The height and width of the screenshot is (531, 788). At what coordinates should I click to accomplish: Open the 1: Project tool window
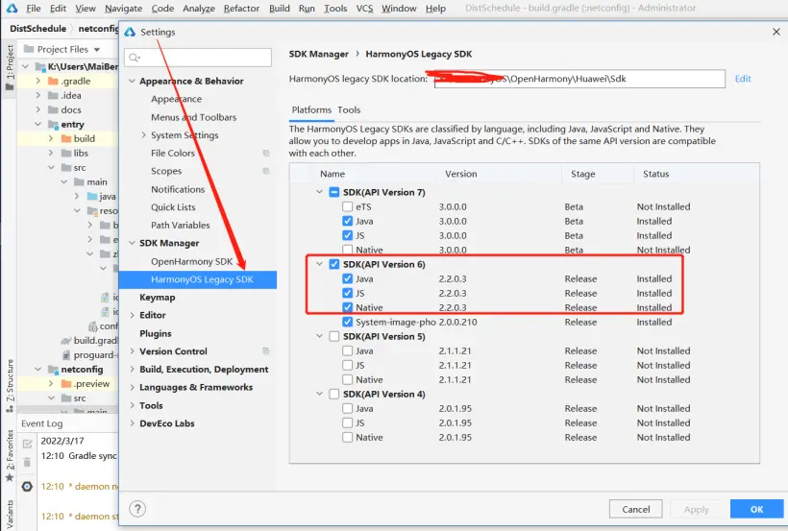pos(10,67)
